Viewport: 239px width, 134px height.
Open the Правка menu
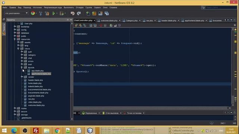tap(12, 7)
